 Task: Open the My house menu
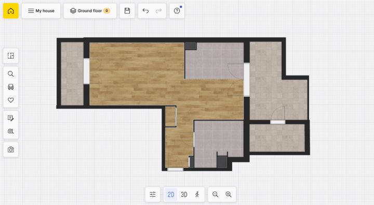[41, 11]
